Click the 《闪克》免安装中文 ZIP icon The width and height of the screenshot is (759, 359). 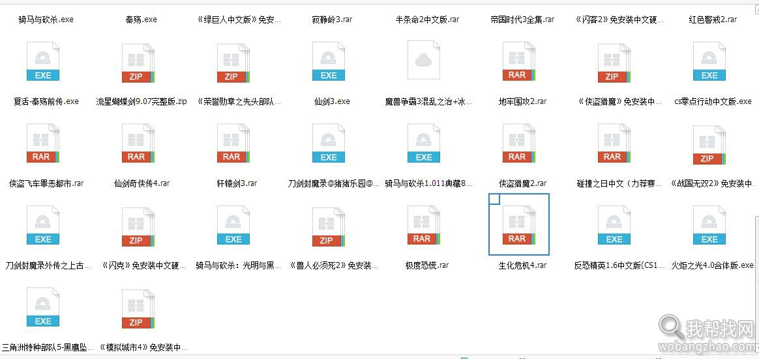point(138,227)
